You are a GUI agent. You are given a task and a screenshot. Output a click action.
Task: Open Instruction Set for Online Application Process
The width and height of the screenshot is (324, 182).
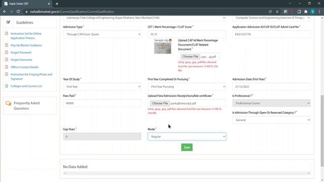pos(26,36)
